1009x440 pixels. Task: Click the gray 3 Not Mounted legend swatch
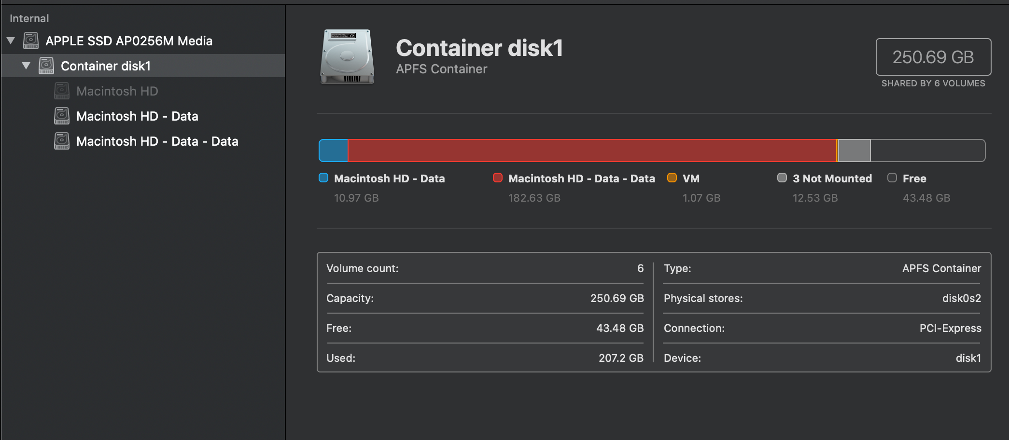(x=782, y=178)
